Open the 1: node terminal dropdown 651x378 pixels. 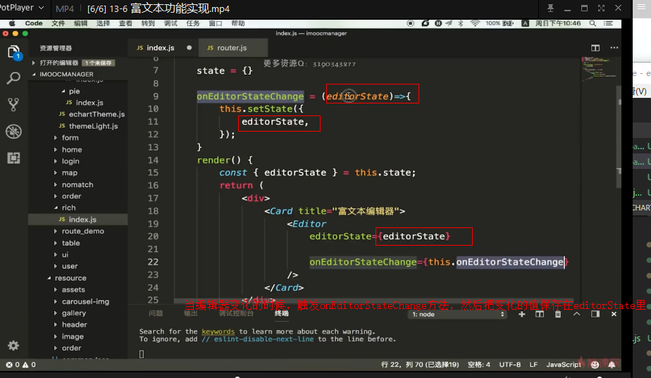(457, 315)
